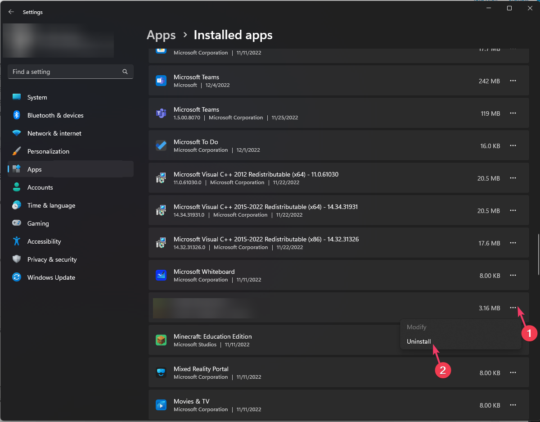Click the Privacy & security label

[52, 259]
